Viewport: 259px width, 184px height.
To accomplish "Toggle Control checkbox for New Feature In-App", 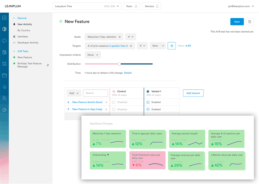I will pyautogui.click(x=114, y=109).
